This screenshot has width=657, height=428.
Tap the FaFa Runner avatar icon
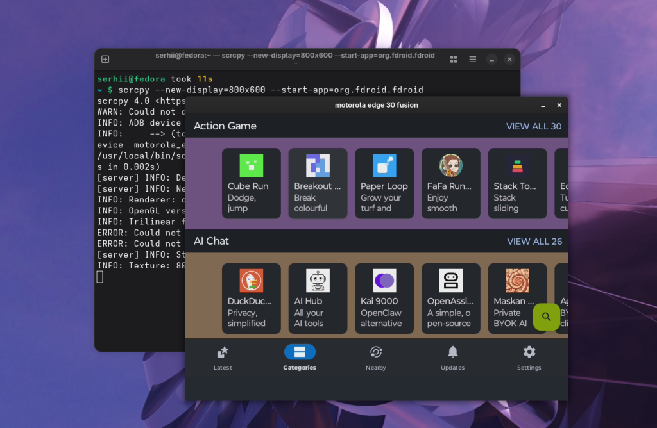coord(451,165)
